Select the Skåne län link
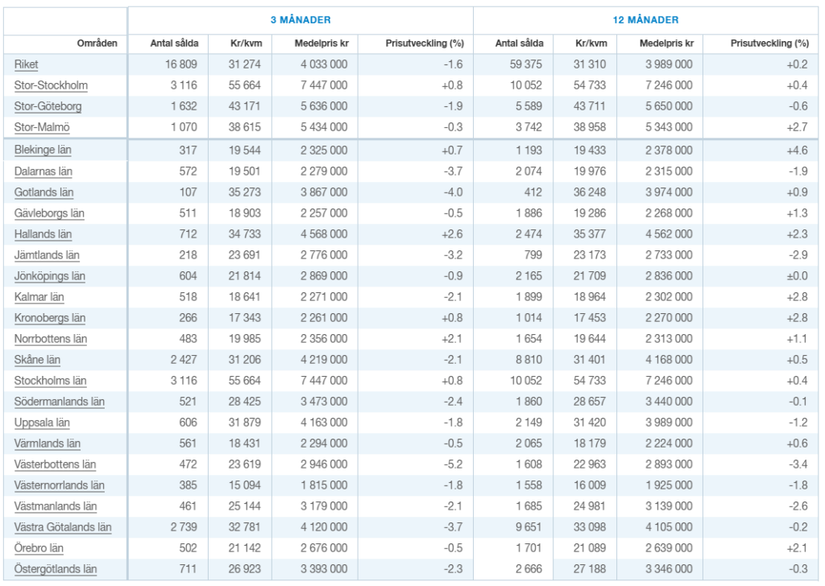Screen dimensions: 825x586 point(37,360)
